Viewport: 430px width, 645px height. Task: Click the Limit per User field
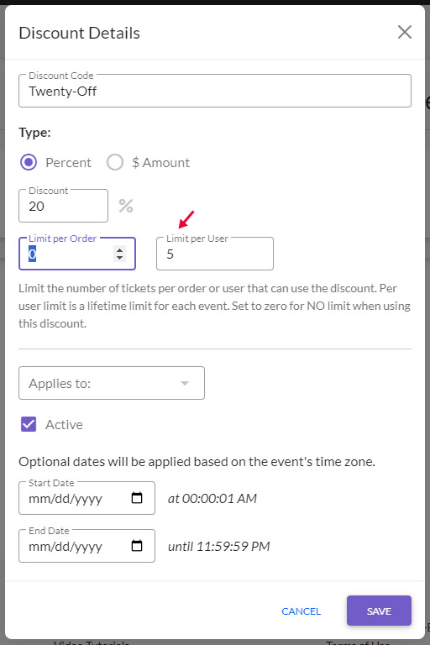215,254
